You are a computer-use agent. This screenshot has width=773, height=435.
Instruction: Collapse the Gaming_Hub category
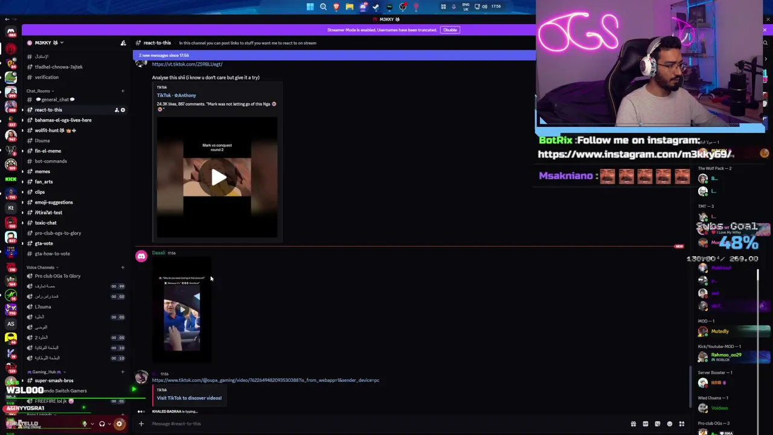[x=46, y=372]
